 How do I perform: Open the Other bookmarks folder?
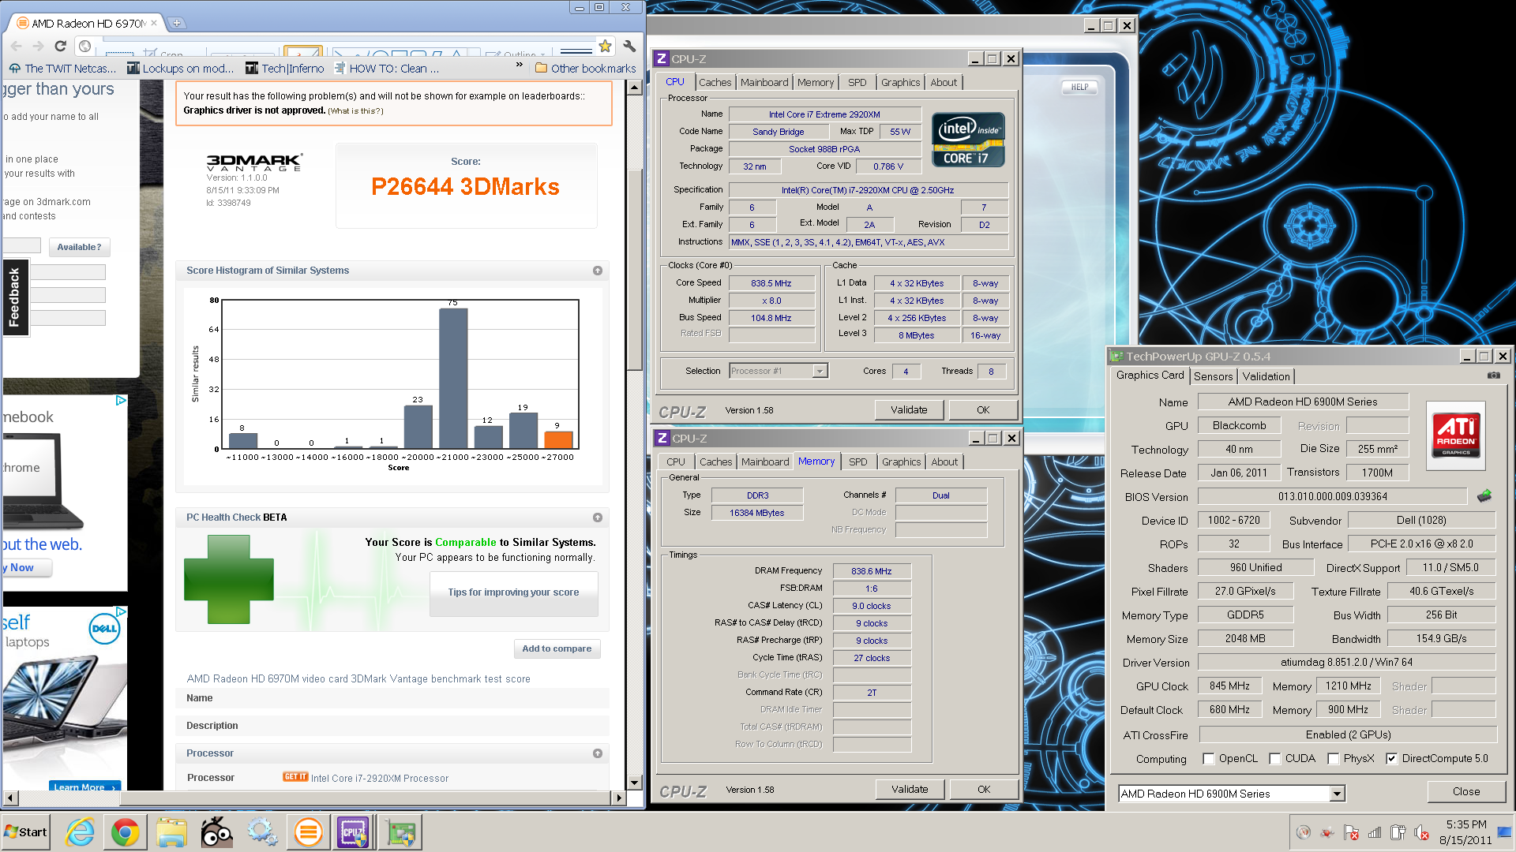tap(585, 69)
